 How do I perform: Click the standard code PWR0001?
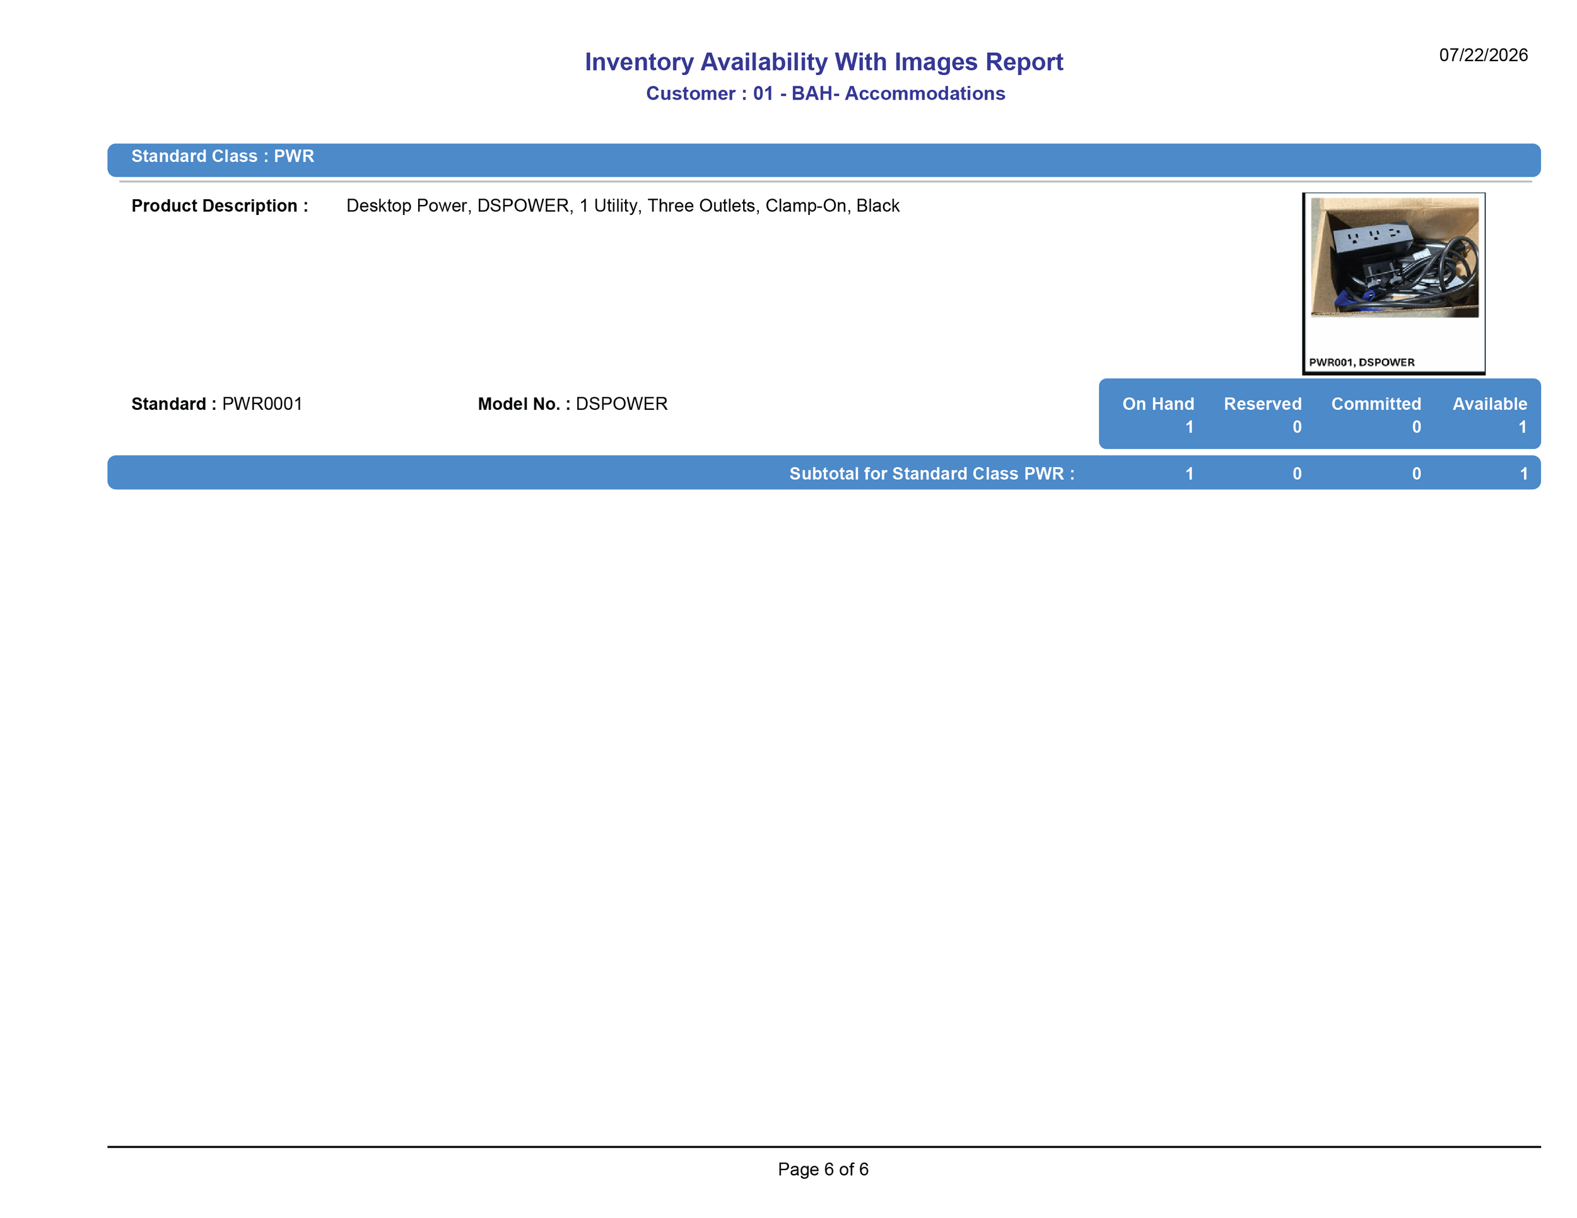click(x=262, y=403)
